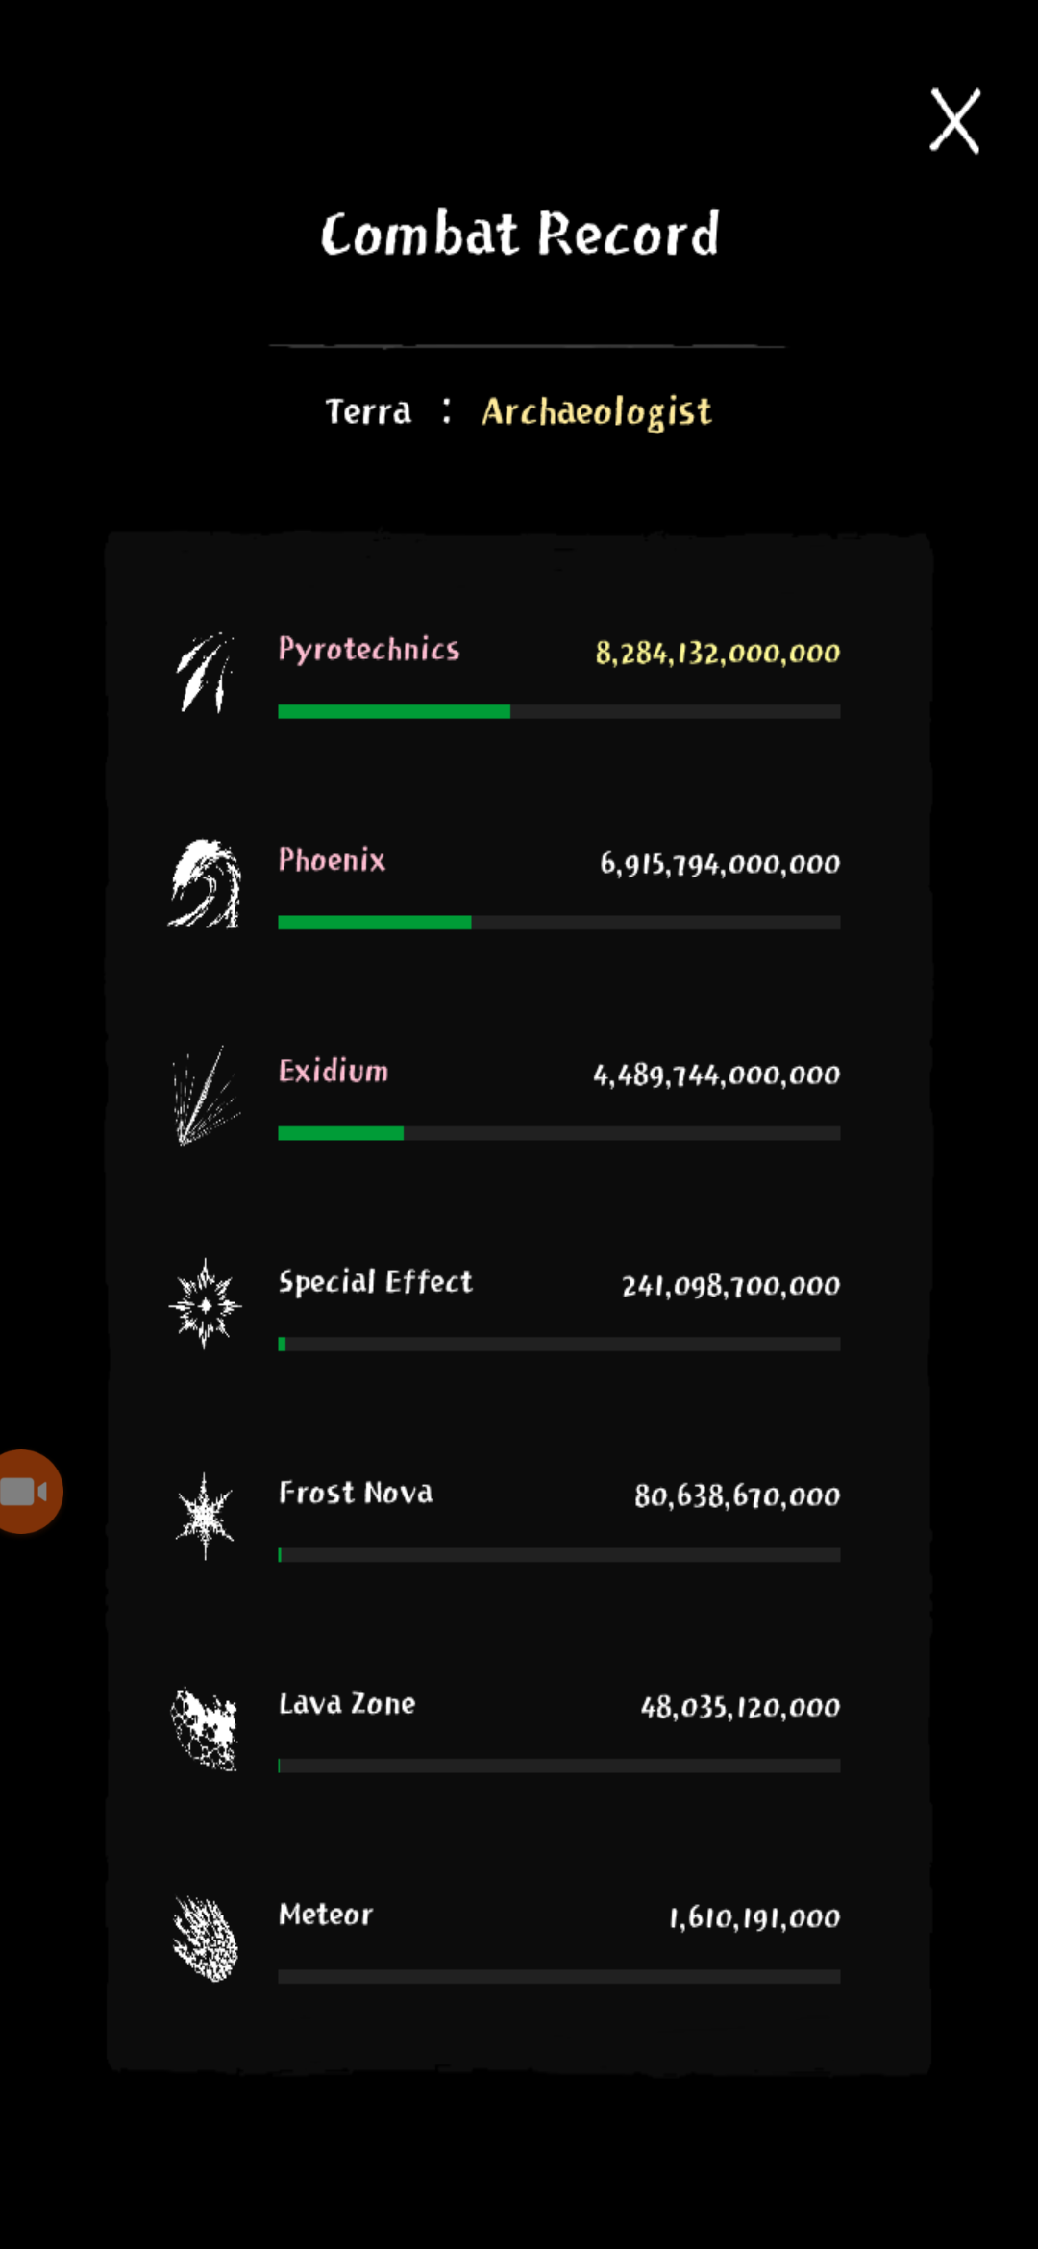
Task: Tap the Frost Nova skill name
Action: pyautogui.click(x=356, y=1493)
